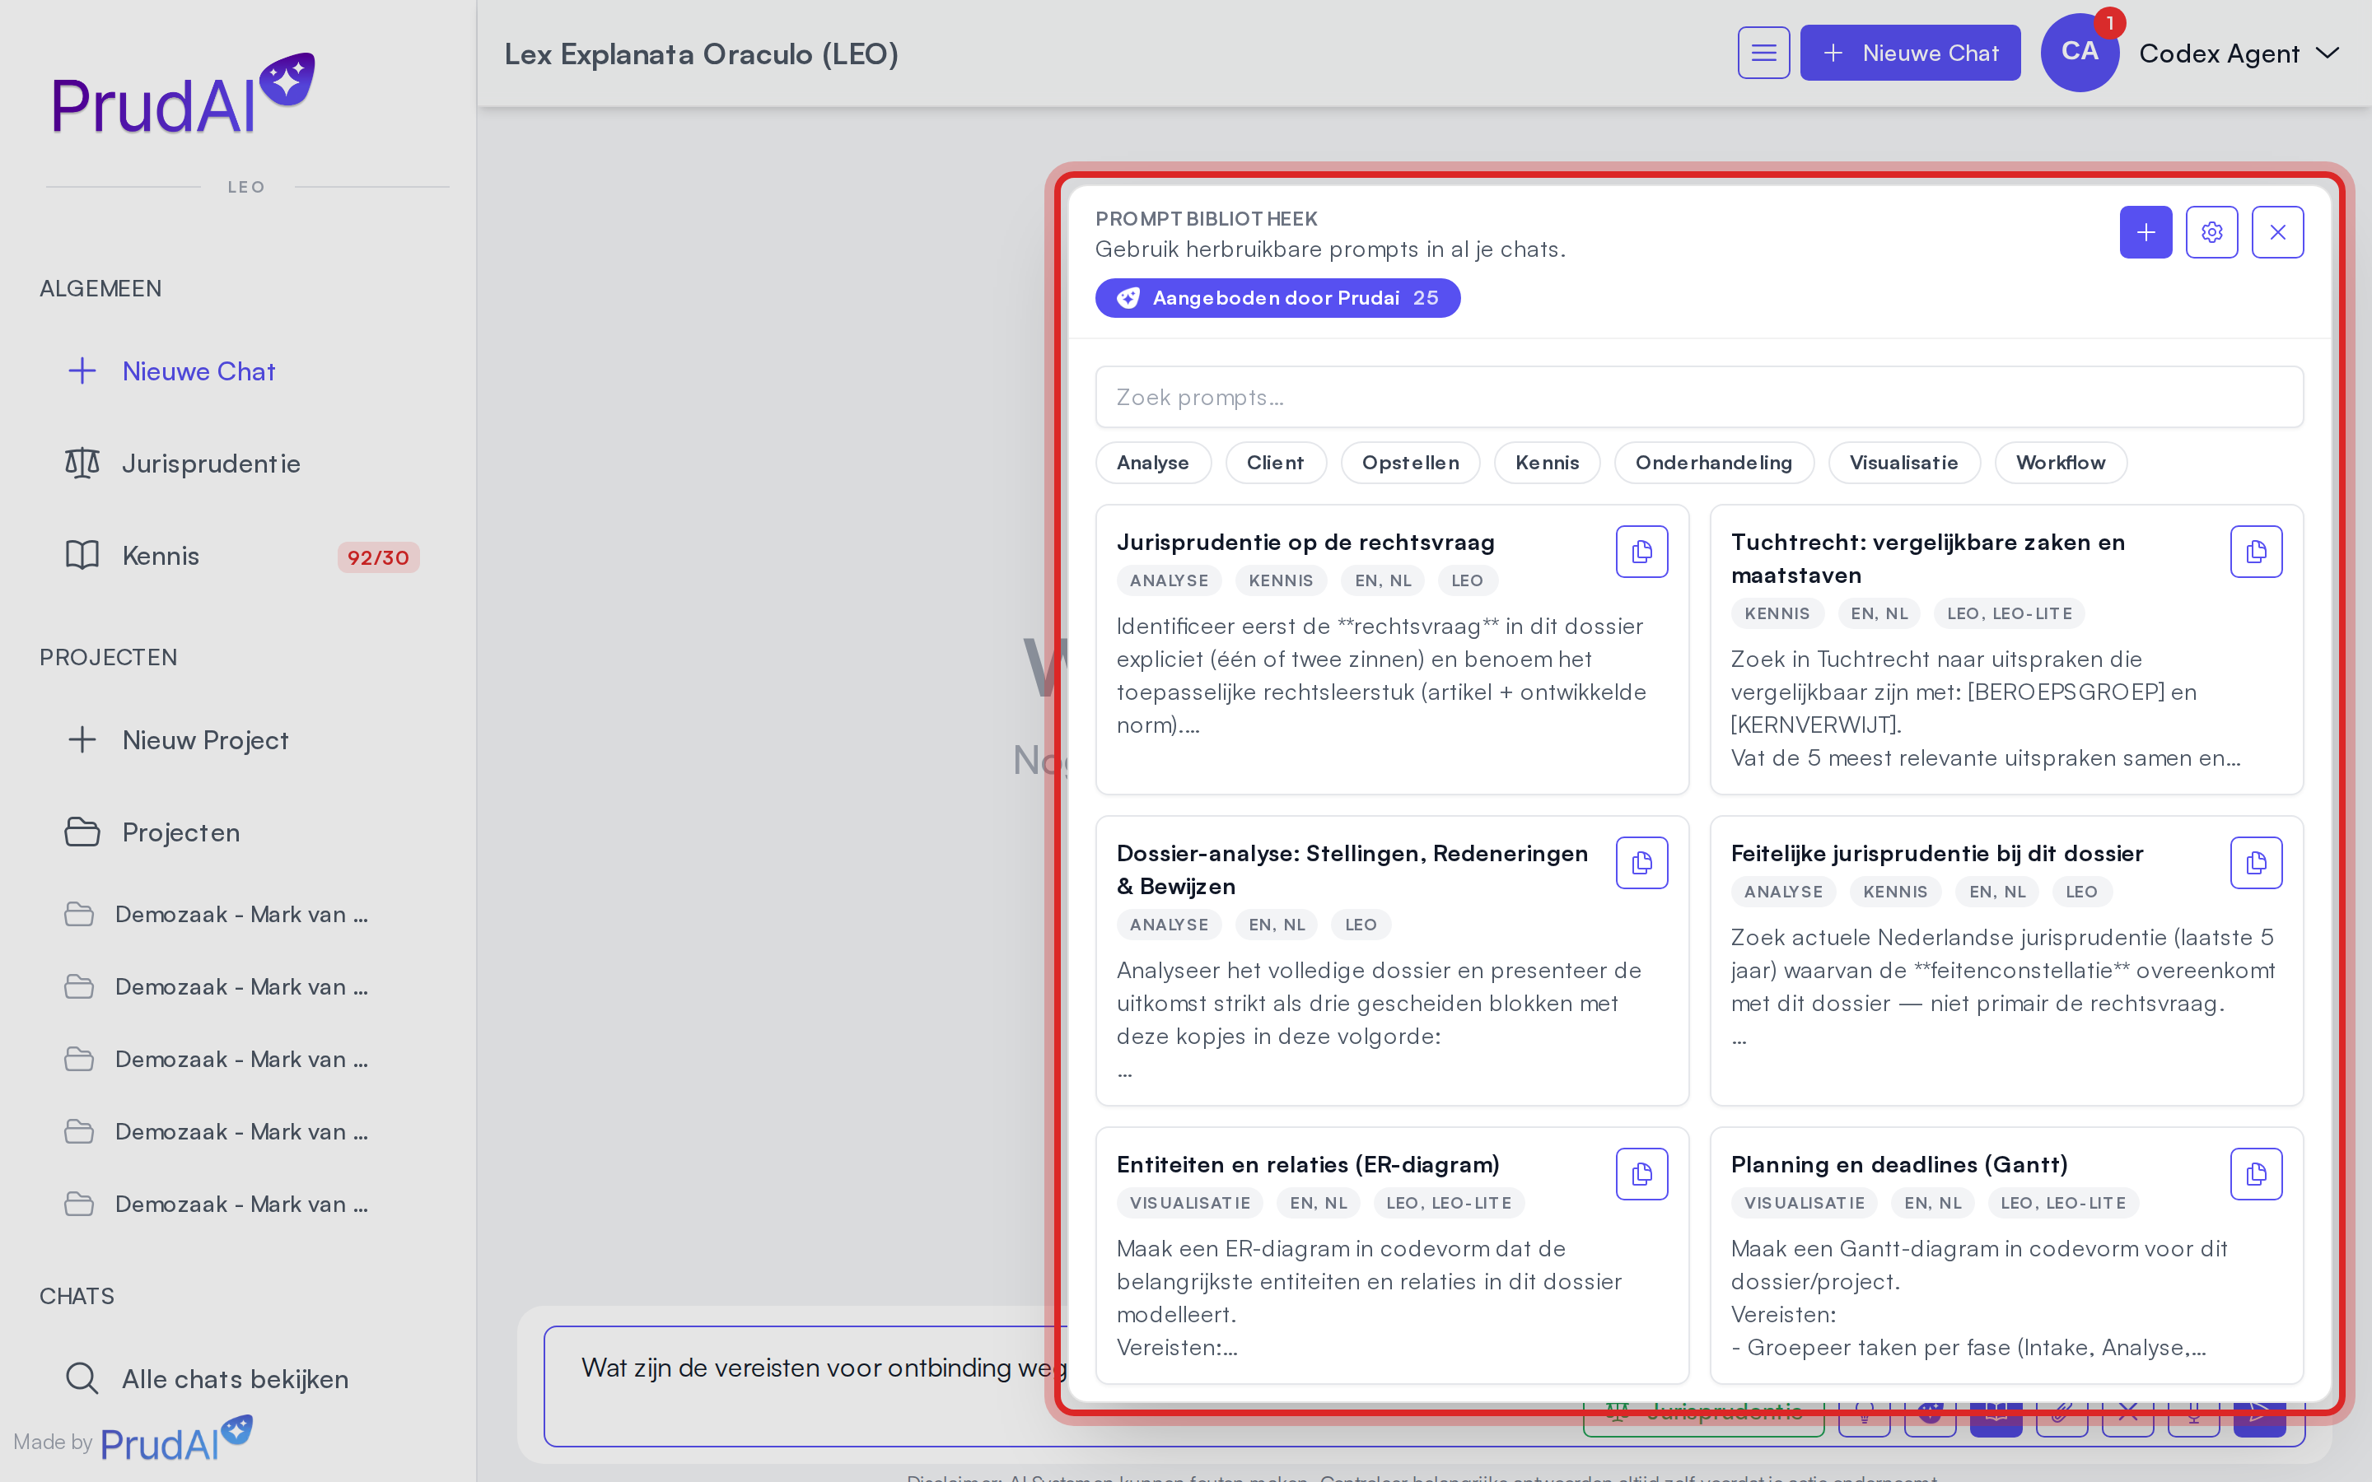Open 'Tuchtrecht: vergelijkbare zaken en maatstaven' card
The width and height of the screenshot is (2372, 1482).
(x=2005, y=649)
